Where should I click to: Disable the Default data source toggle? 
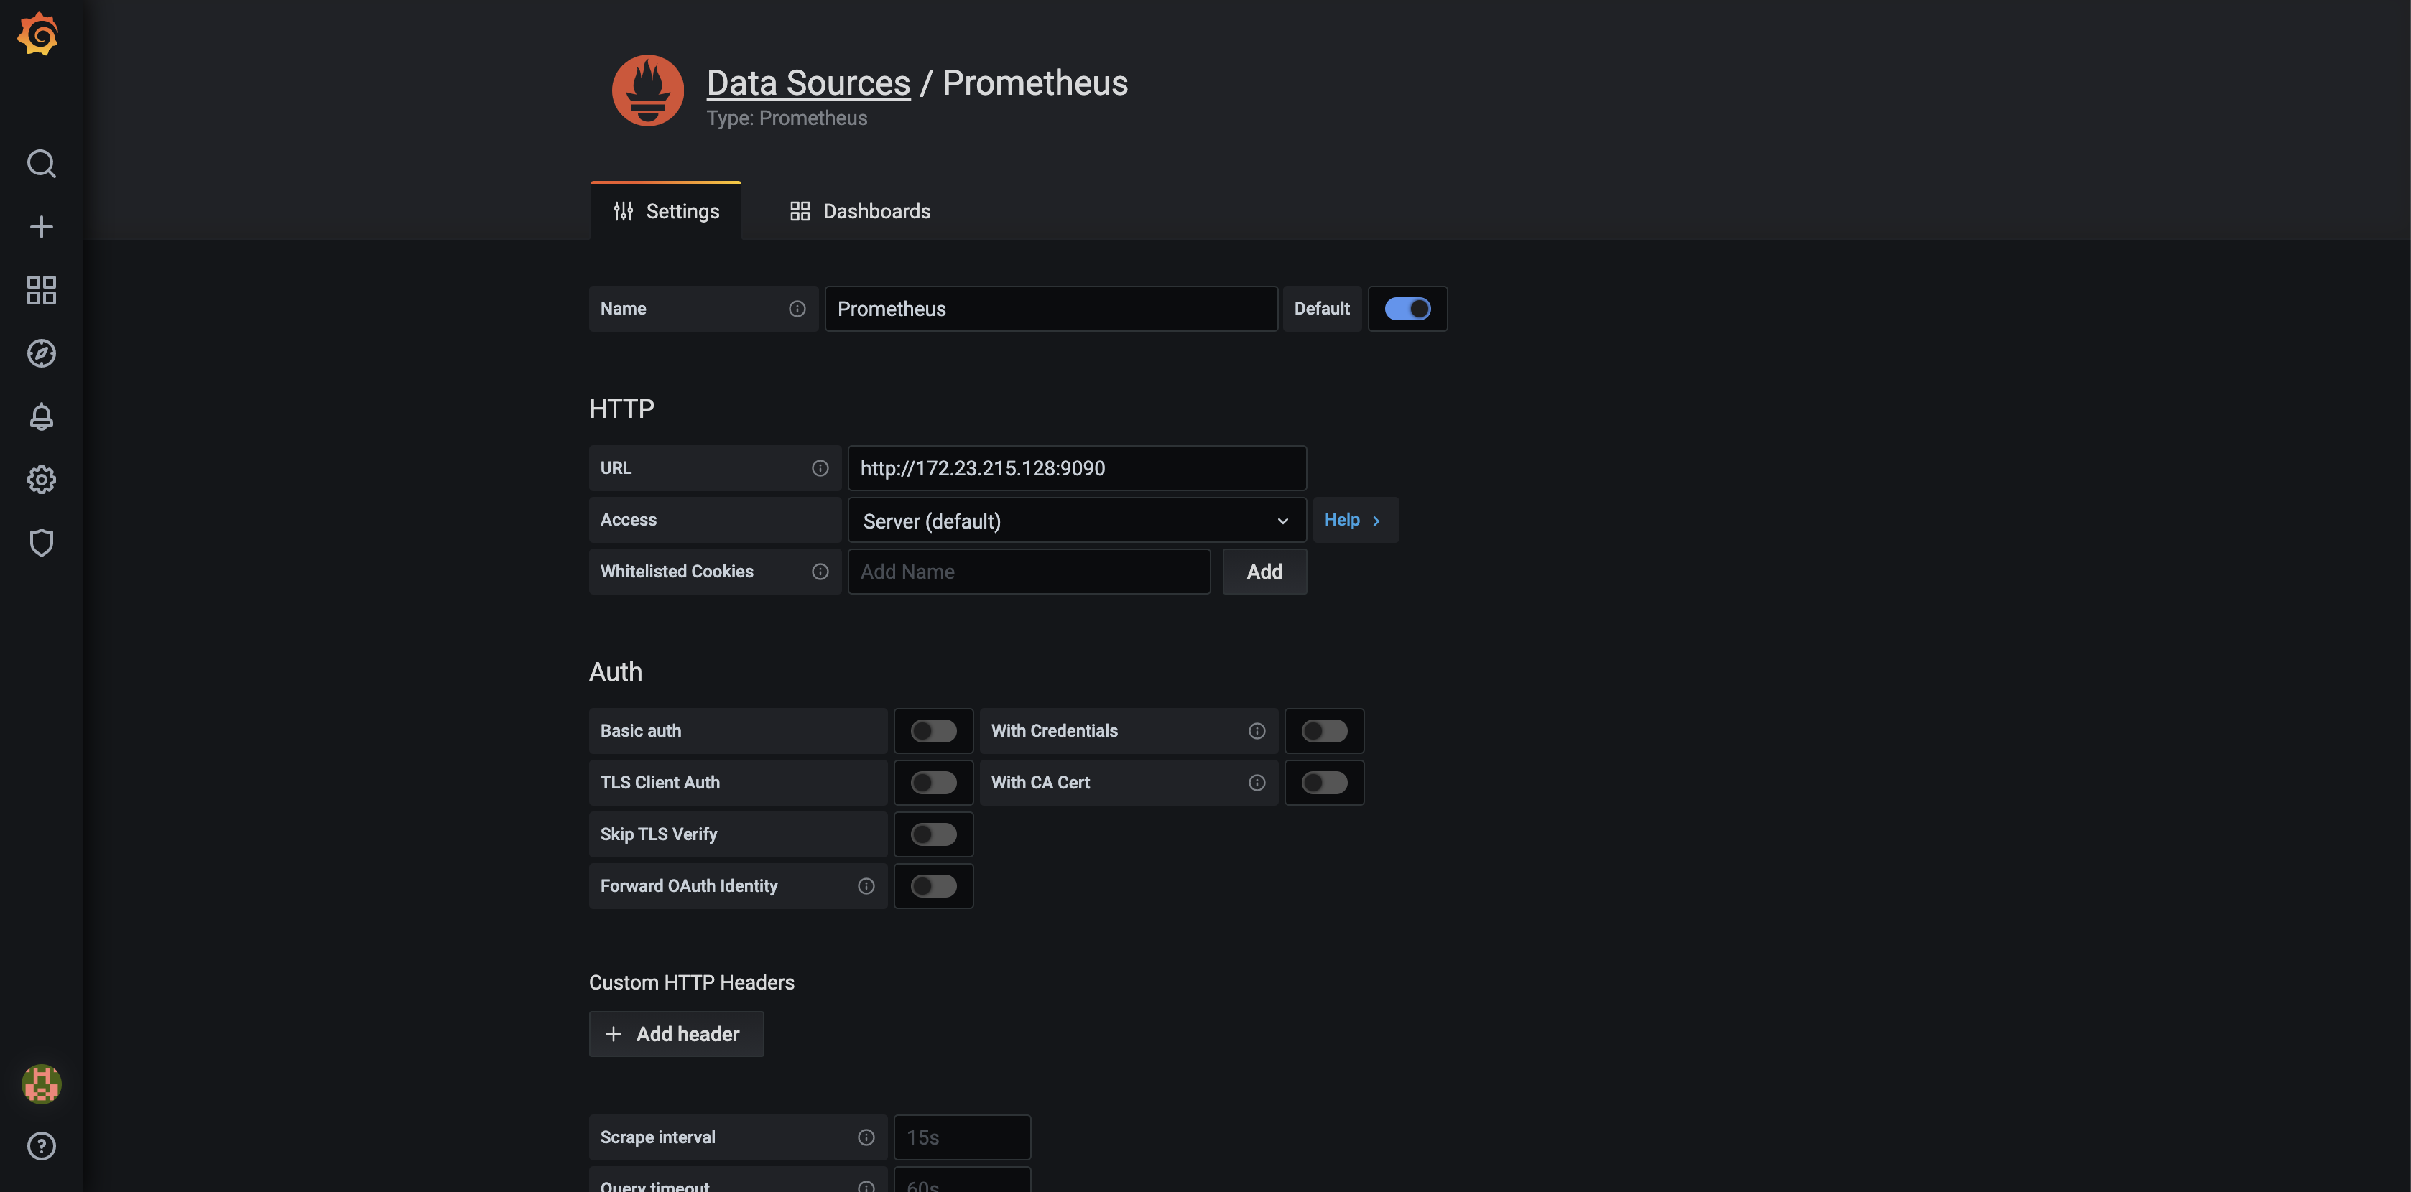[1407, 309]
